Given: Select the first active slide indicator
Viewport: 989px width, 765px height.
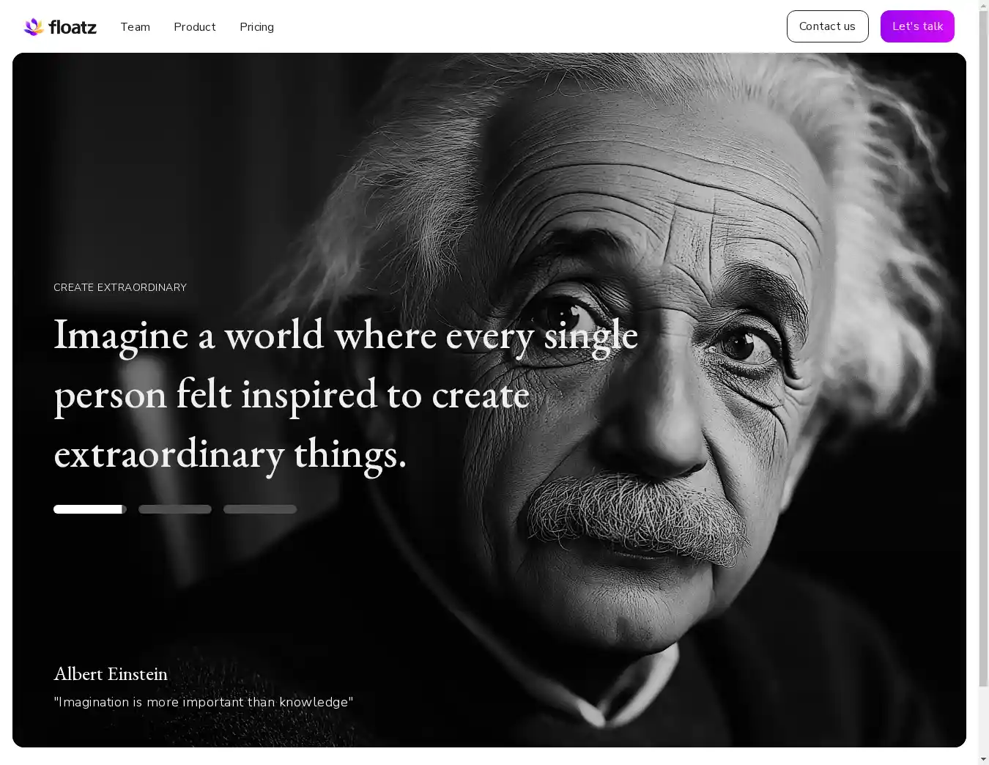Looking at the screenshot, I should pyautogui.click(x=90, y=509).
